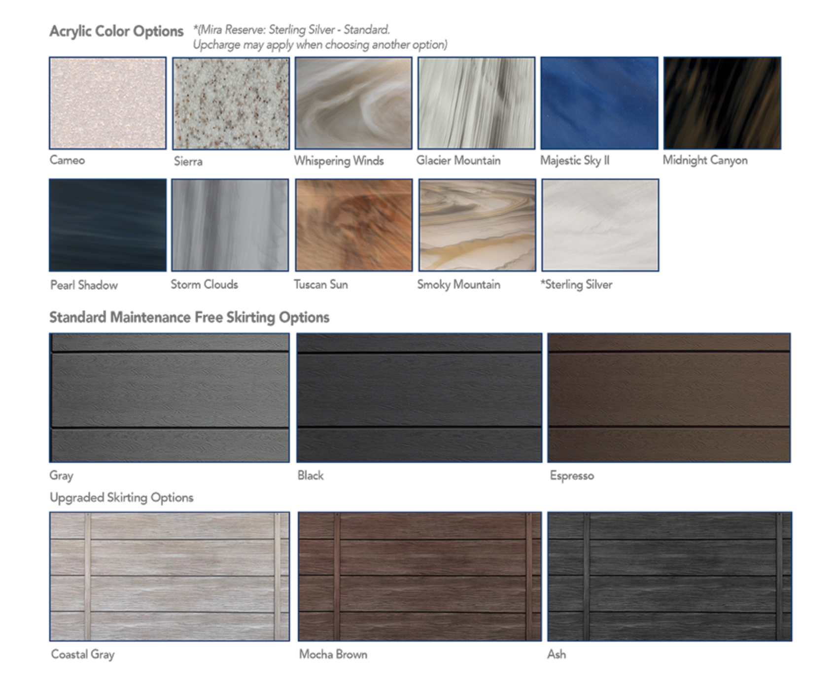Screen dimensions: 835x694
Task: Pick the Whispering Winds acrylic swatch
Action: tap(353, 103)
